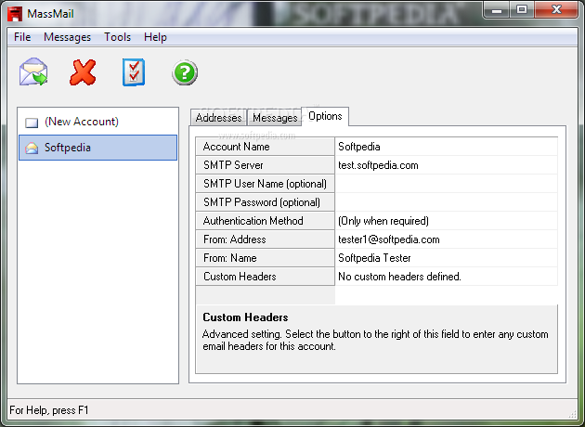Maximize the MassMail window
The image size is (585, 427).
tap(522, 9)
